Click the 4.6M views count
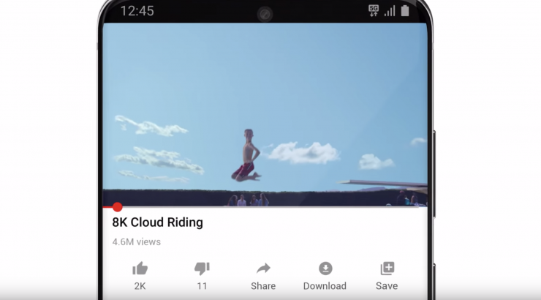 click(x=136, y=242)
